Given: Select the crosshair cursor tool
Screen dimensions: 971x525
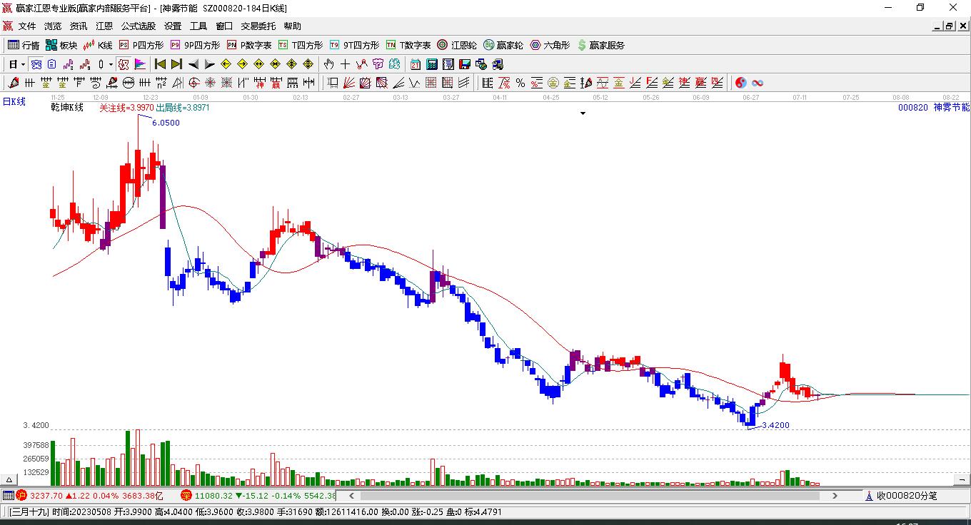Looking at the screenshot, I should click(x=346, y=64).
